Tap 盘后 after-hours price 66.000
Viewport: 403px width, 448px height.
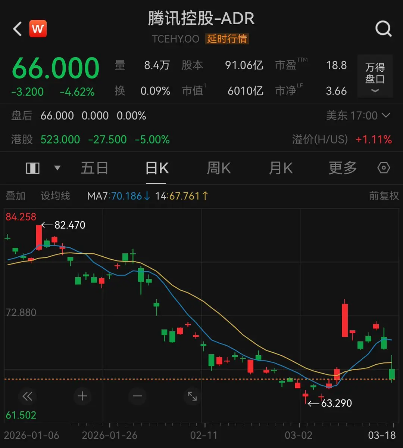pyautogui.click(x=57, y=116)
